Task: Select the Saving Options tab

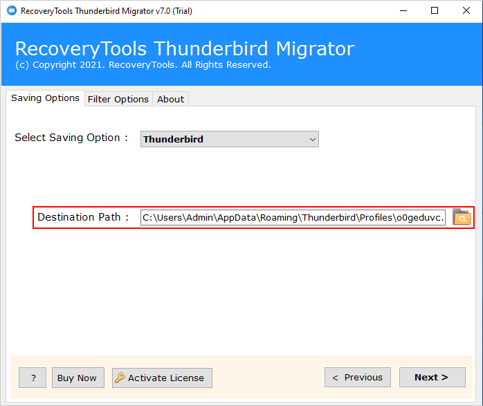Action: point(45,98)
